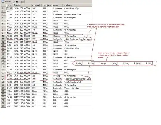The width and height of the screenshot is (161, 125).
Task: Select all via the grid corner cell
Action: [4, 5]
